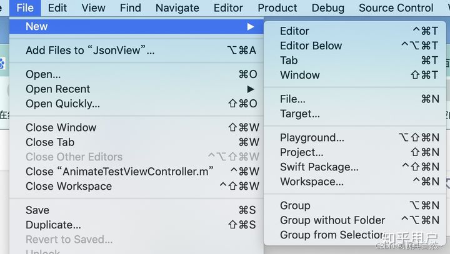The height and width of the screenshot is (254, 450).
Task: Open the Source Control menu
Action: [x=396, y=7]
